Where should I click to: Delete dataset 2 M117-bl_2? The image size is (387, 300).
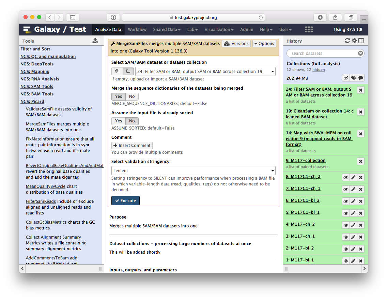tap(360, 249)
